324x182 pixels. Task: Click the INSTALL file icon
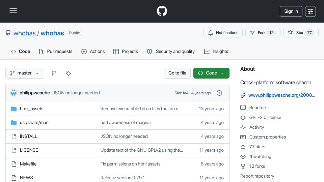click(x=14, y=136)
